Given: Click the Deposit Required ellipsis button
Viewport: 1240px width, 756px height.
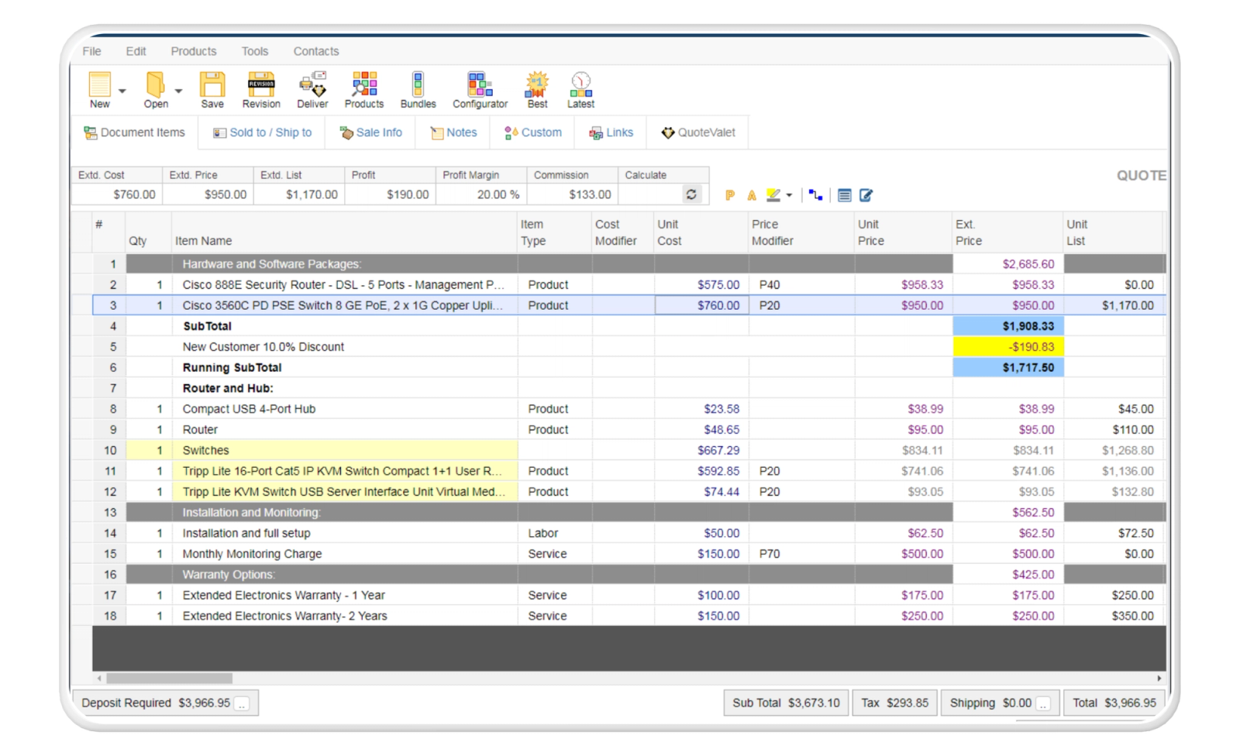Looking at the screenshot, I should [242, 703].
